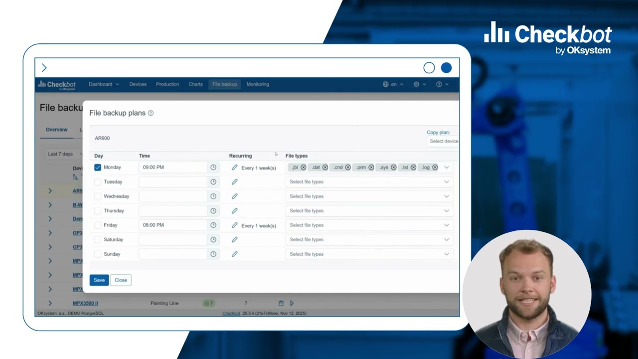Select the File backup menu item
638x359 pixels.
[x=225, y=84]
